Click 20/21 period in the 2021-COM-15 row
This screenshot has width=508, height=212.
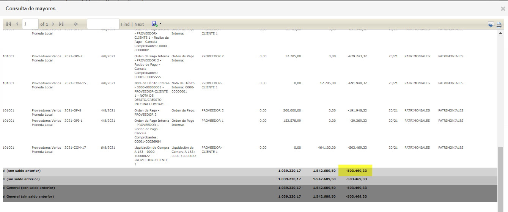(x=393, y=83)
